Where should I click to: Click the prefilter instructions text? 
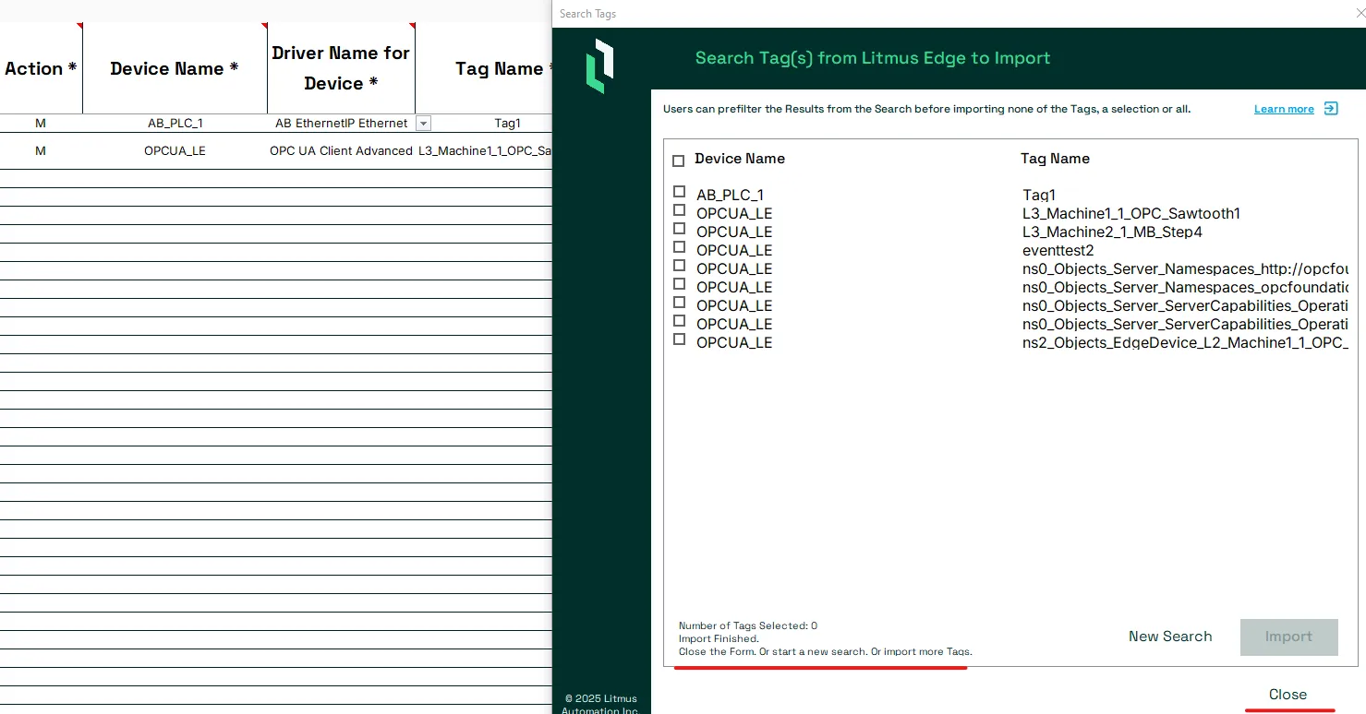(x=926, y=109)
